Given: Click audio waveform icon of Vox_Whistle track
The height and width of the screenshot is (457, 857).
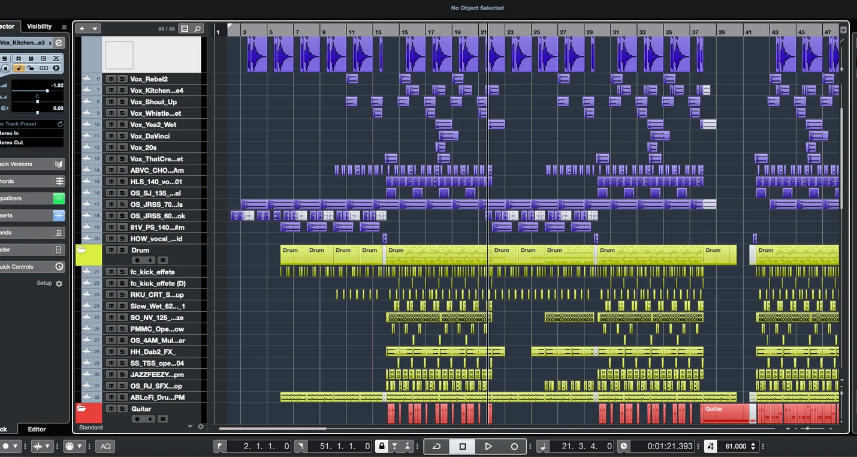Looking at the screenshot, I should pyautogui.click(x=87, y=113).
